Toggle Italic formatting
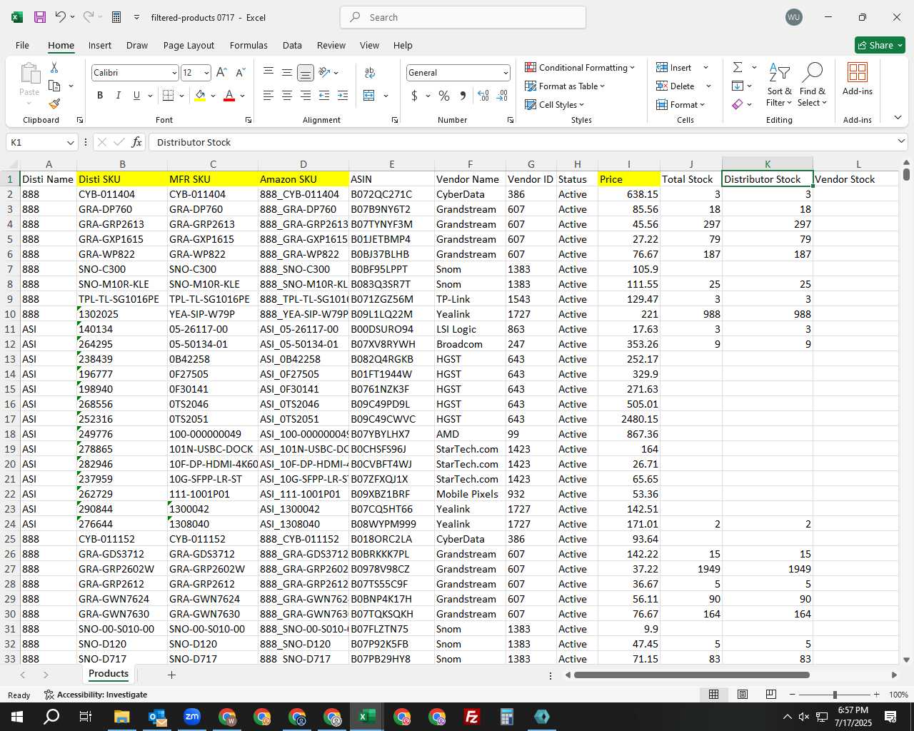The width and height of the screenshot is (914, 731). tap(118, 96)
